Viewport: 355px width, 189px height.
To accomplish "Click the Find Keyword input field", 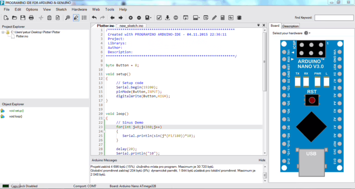I will 333,18.
